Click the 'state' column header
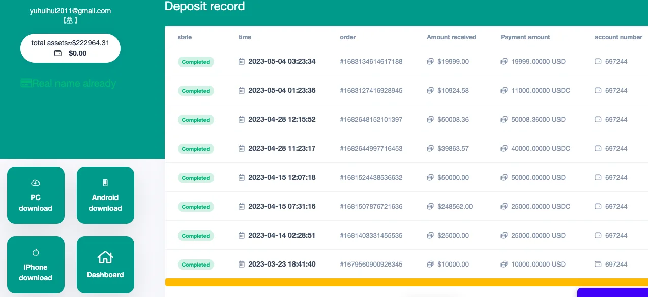The height and width of the screenshot is (297, 648). [x=184, y=37]
